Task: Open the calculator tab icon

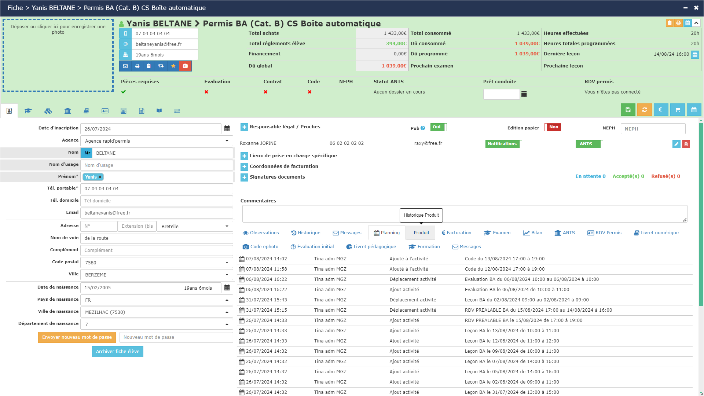Action: 124,111
